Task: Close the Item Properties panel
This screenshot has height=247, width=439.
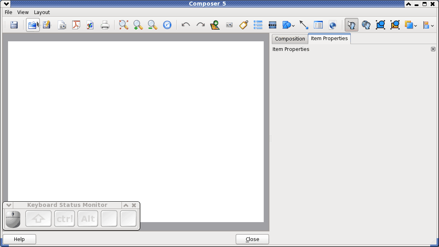Action: click(x=433, y=49)
